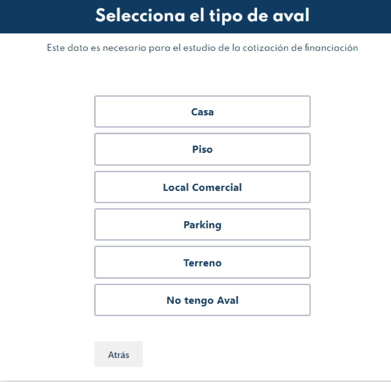This screenshot has height=382, width=391.
Task: Go back with the Atrás button
Action: 118,354
